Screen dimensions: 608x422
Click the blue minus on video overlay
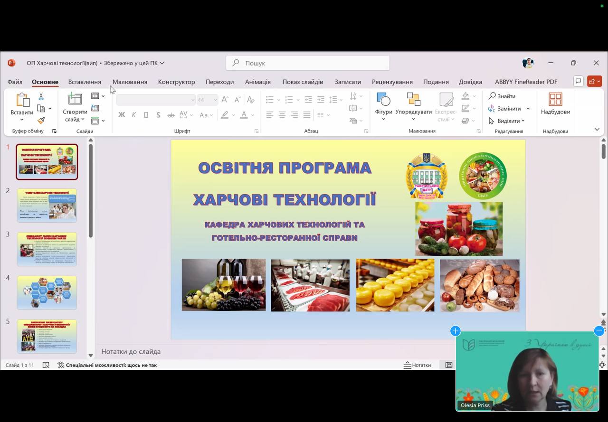pyautogui.click(x=599, y=331)
